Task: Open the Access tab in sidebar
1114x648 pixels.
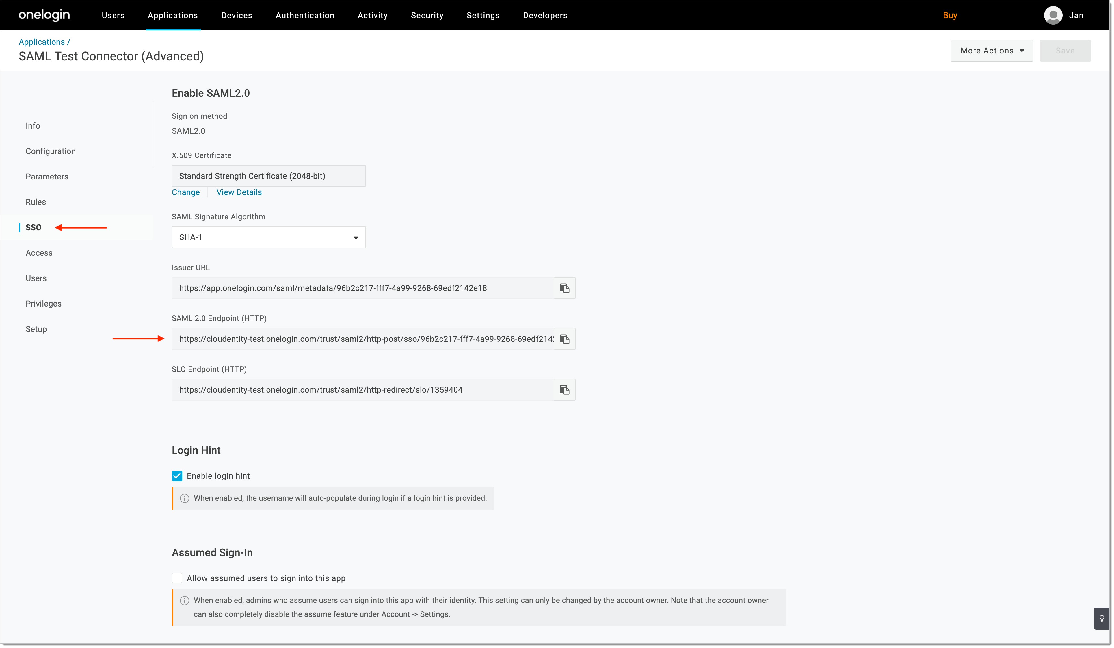Action: [x=39, y=252]
